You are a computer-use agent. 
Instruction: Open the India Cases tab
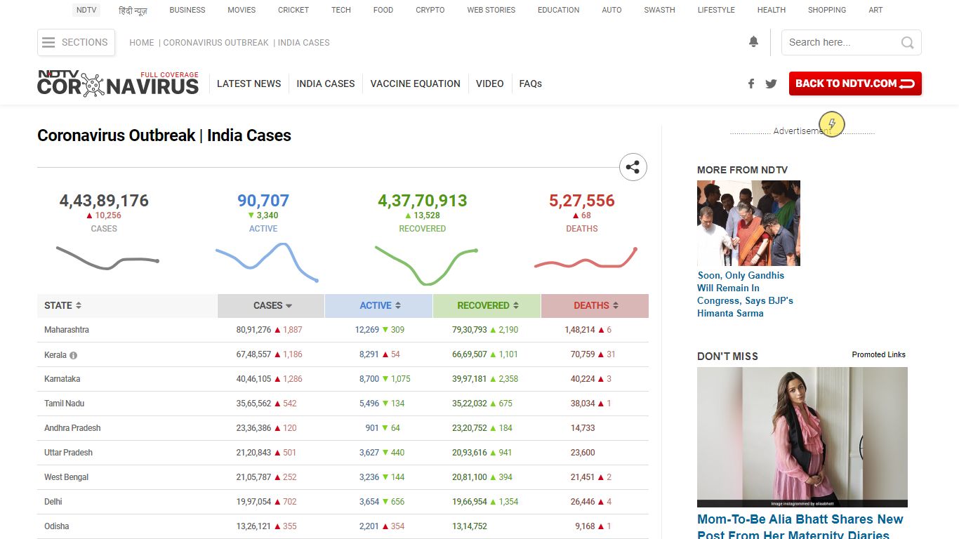(x=326, y=84)
